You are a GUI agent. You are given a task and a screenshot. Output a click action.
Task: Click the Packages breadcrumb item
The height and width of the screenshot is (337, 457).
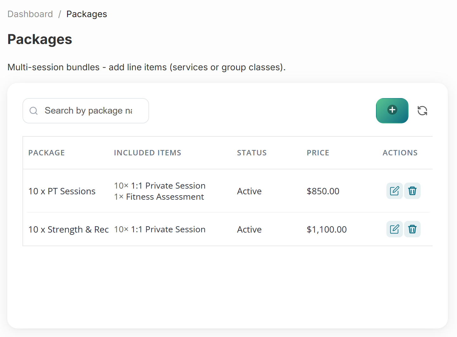click(87, 14)
